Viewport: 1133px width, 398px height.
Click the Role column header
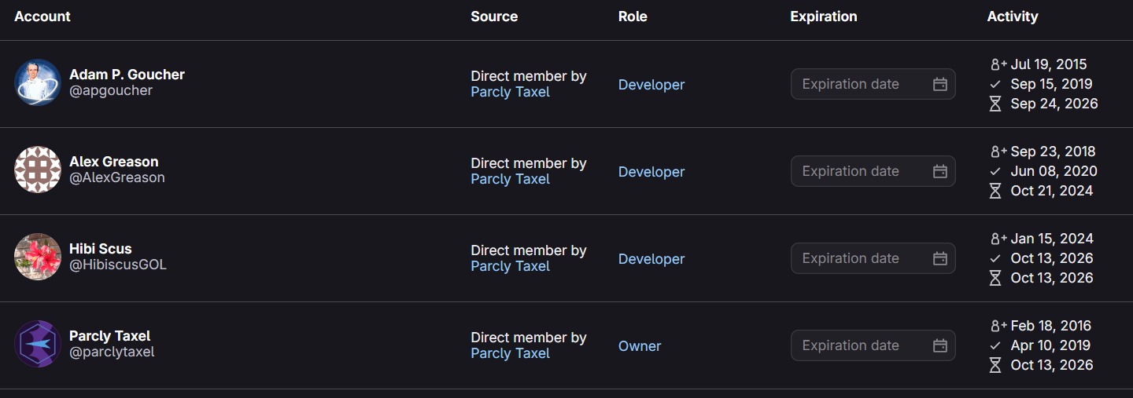click(633, 16)
